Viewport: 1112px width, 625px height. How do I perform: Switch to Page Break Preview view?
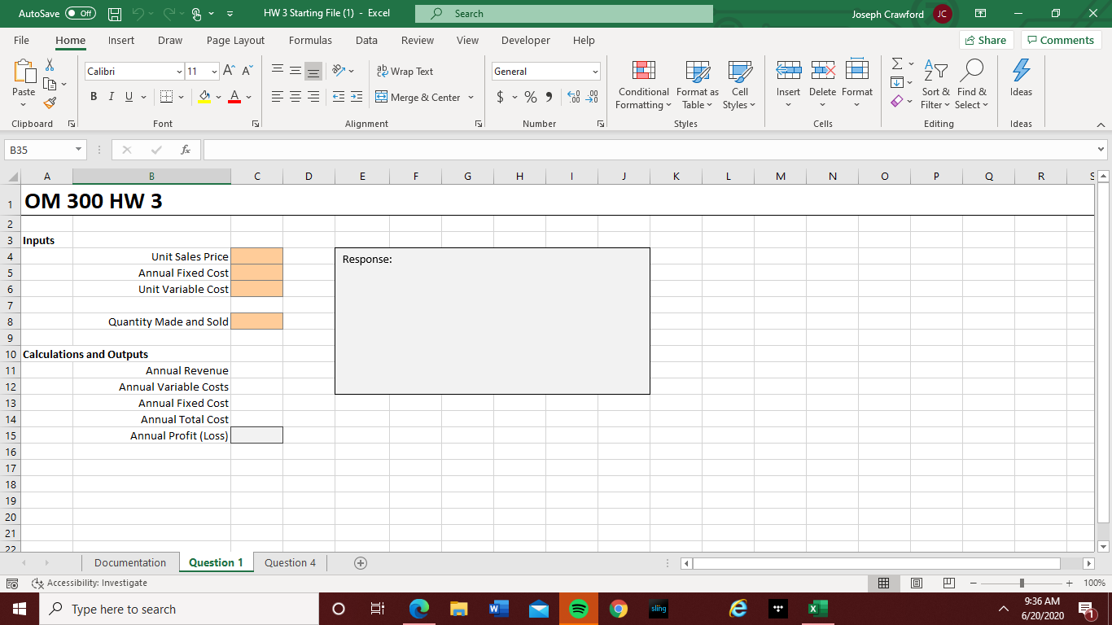[948, 583]
